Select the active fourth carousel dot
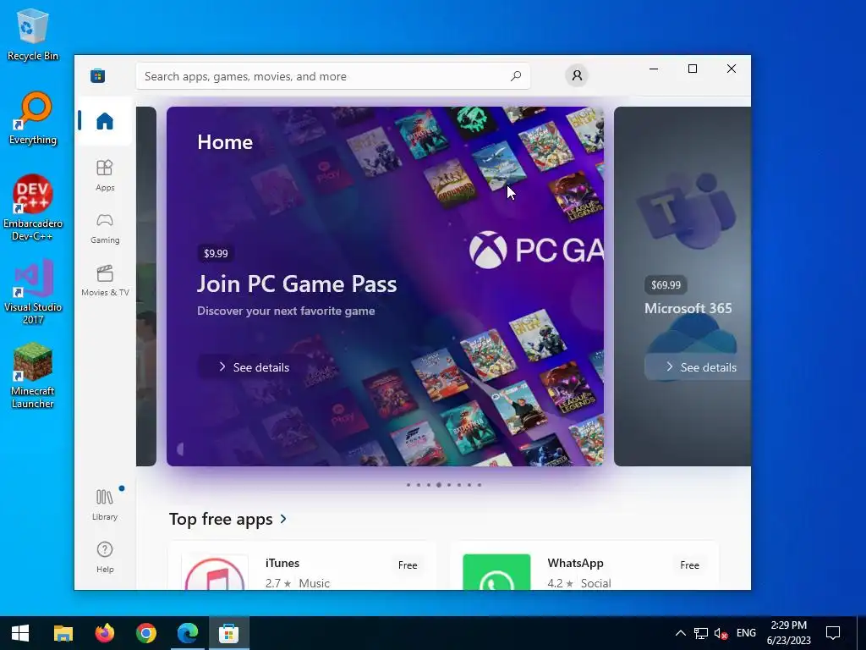The height and width of the screenshot is (650, 866). tap(439, 485)
